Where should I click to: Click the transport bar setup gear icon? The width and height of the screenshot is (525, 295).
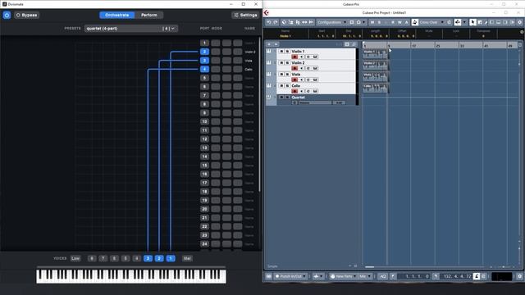point(519,276)
